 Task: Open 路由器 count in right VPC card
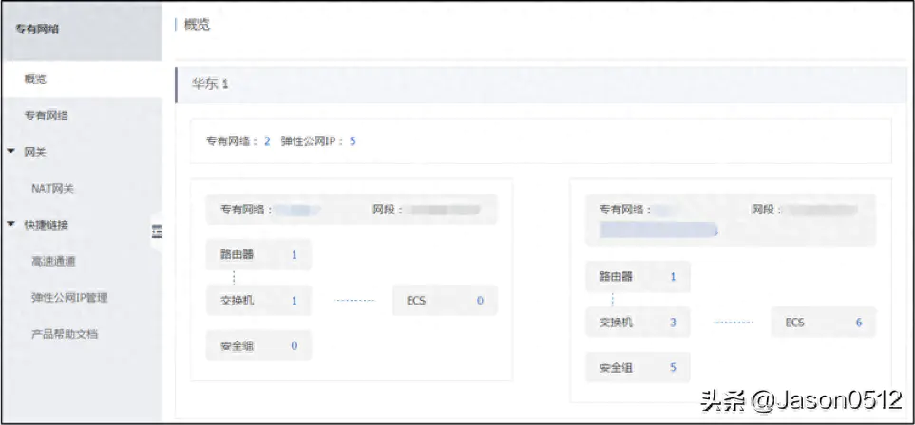[x=673, y=277]
